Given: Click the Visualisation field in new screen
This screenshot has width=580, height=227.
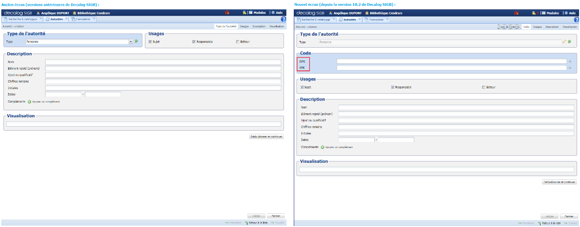Looking at the screenshot, I should (437, 169).
